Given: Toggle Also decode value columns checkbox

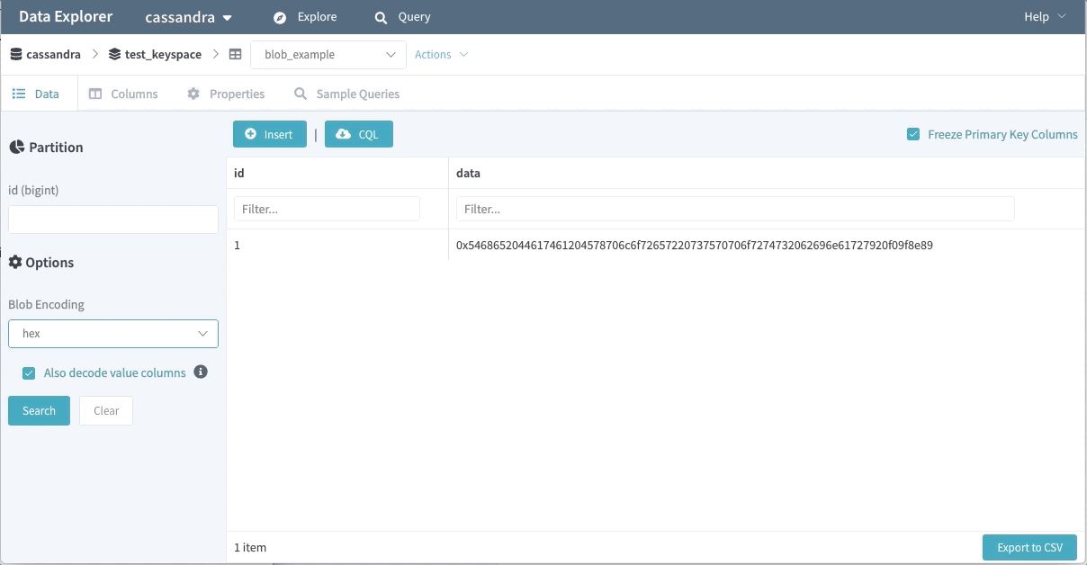Looking at the screenshot, I should (x=29, y=372).
